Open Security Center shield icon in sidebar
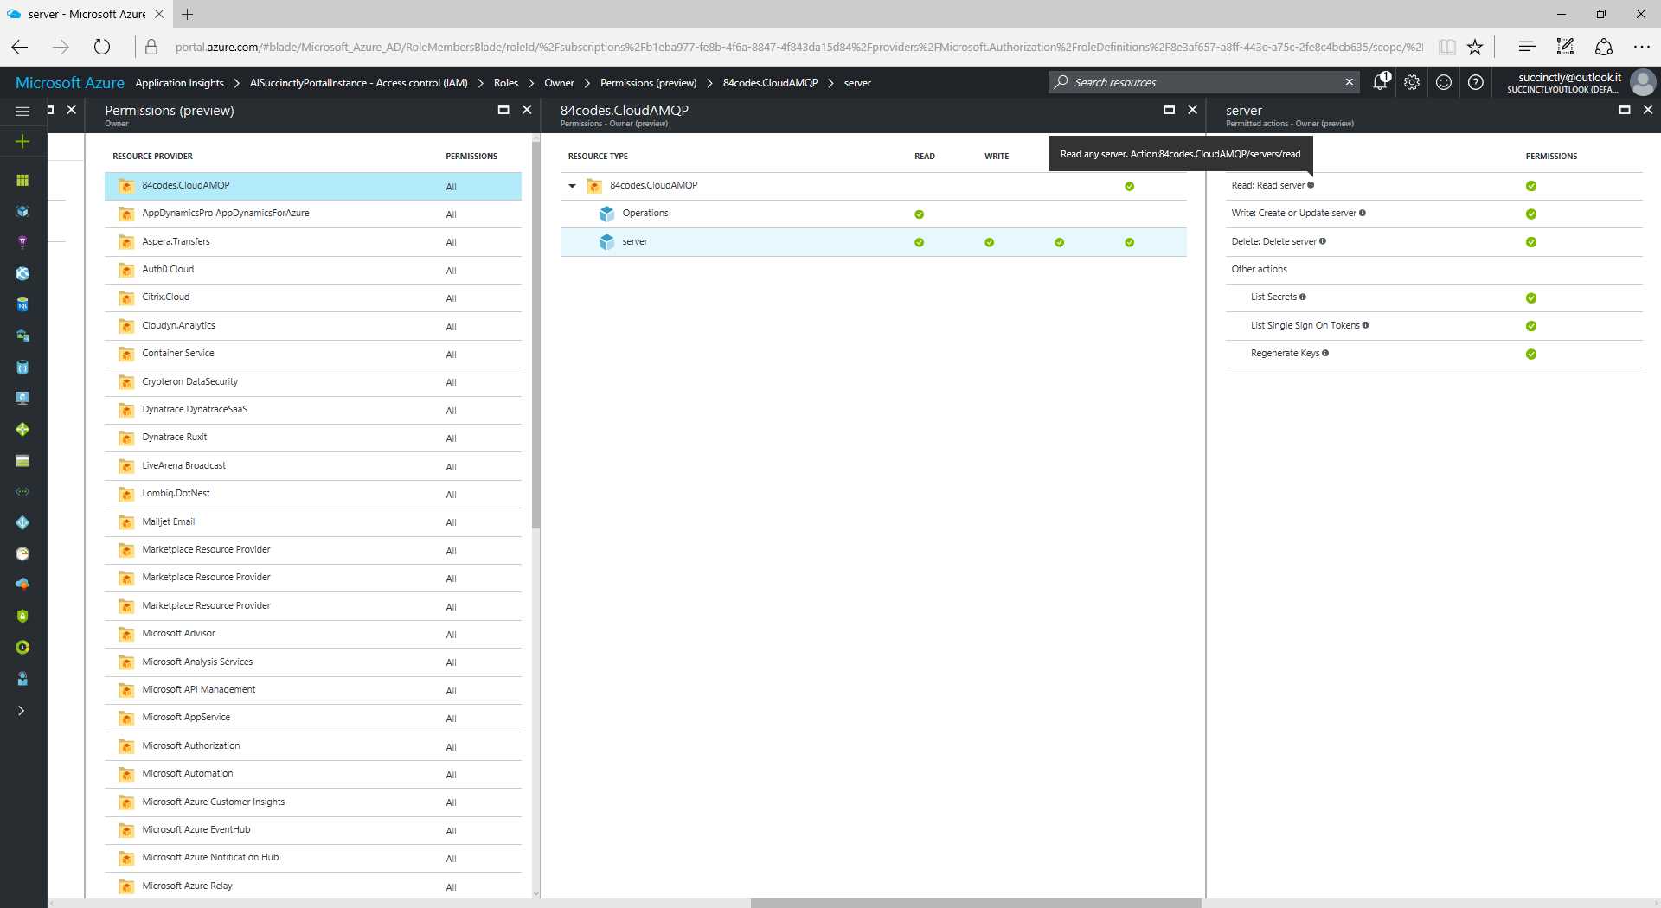Screen dimensions: 1661x908 (x=22, y=616)
